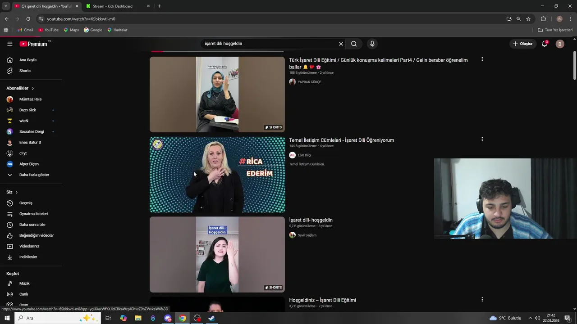
Task: Open a new browser tab
Action: 159,6
